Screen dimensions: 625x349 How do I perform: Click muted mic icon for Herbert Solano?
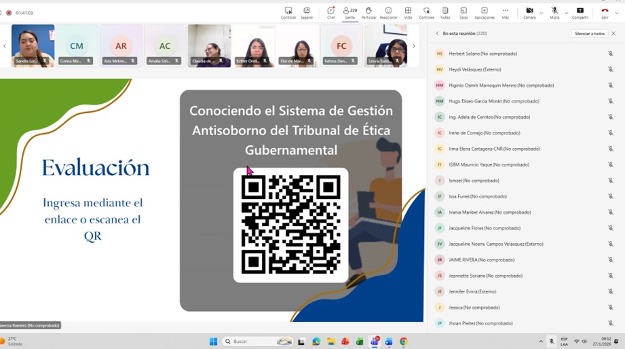(611, 54)
